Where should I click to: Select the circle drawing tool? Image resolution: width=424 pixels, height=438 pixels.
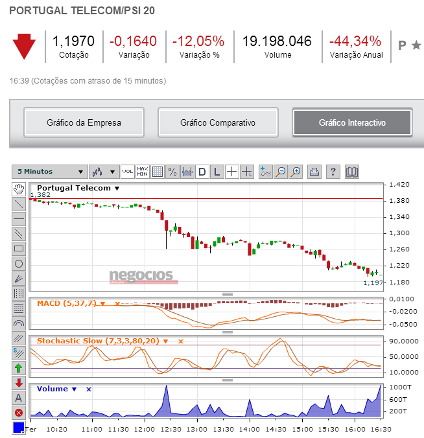(x=19, y=264)
